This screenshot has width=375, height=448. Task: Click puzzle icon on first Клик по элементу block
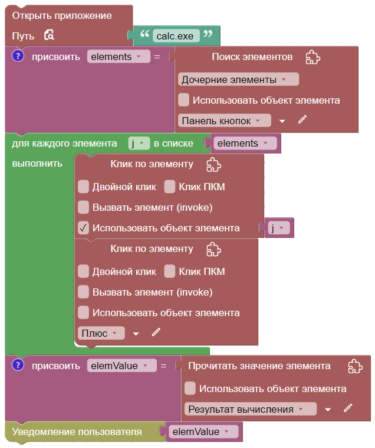pyautogui.click(x=214, y=165)
